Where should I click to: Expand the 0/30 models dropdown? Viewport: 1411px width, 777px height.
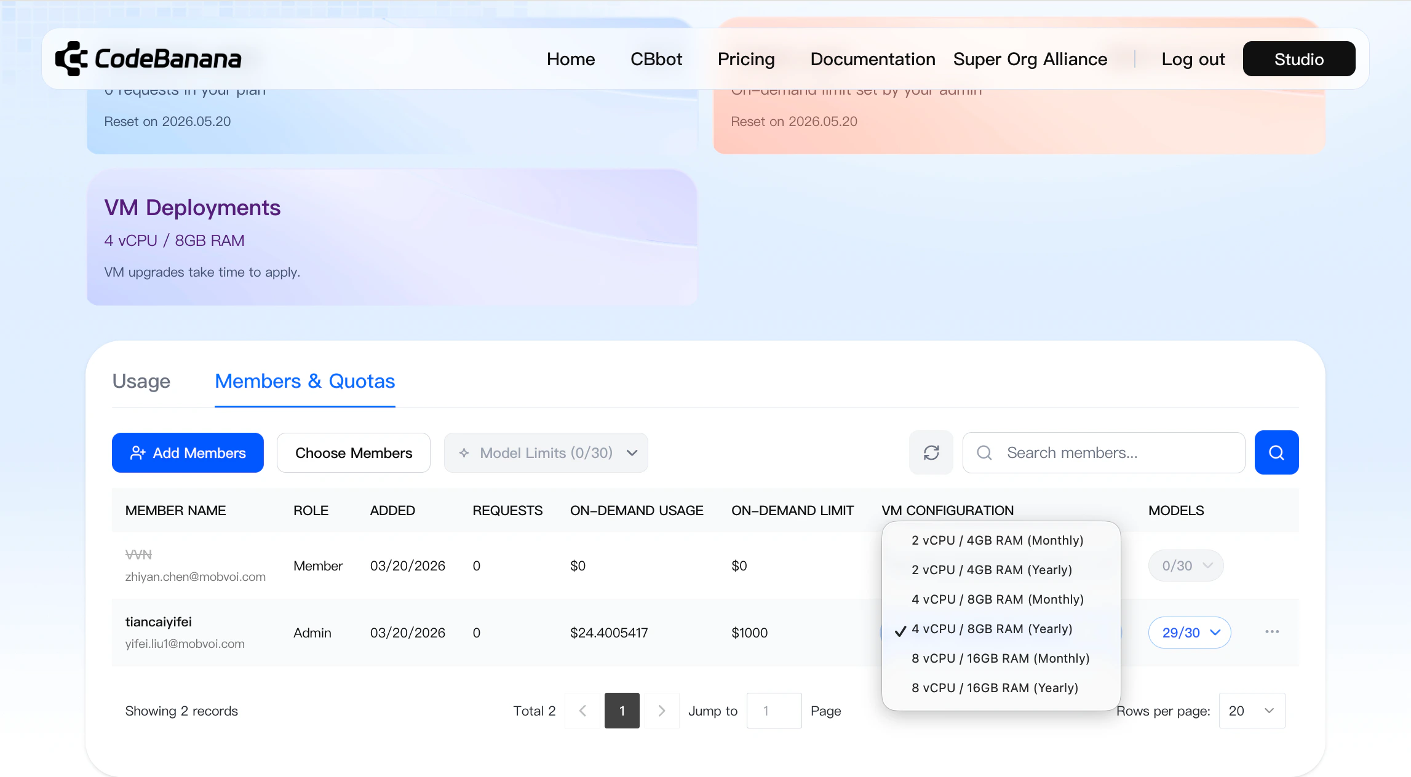click(1186, 566)
